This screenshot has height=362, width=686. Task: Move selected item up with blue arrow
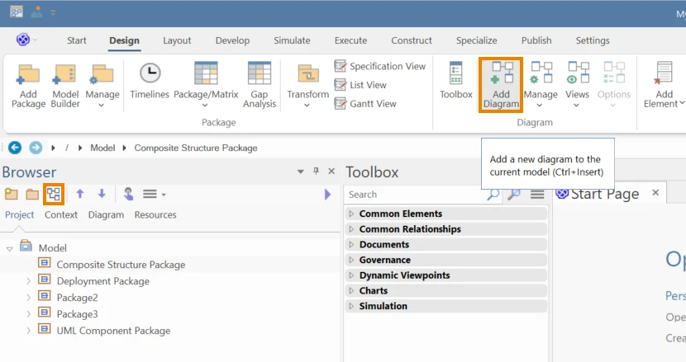pos(79,194)
